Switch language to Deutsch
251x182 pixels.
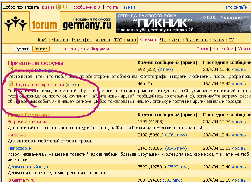[41, 49]
